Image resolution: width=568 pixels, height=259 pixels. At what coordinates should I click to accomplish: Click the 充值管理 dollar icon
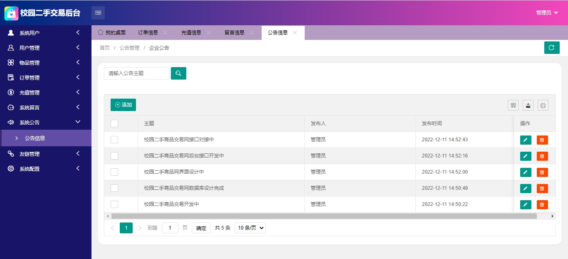tap(11, 92)
